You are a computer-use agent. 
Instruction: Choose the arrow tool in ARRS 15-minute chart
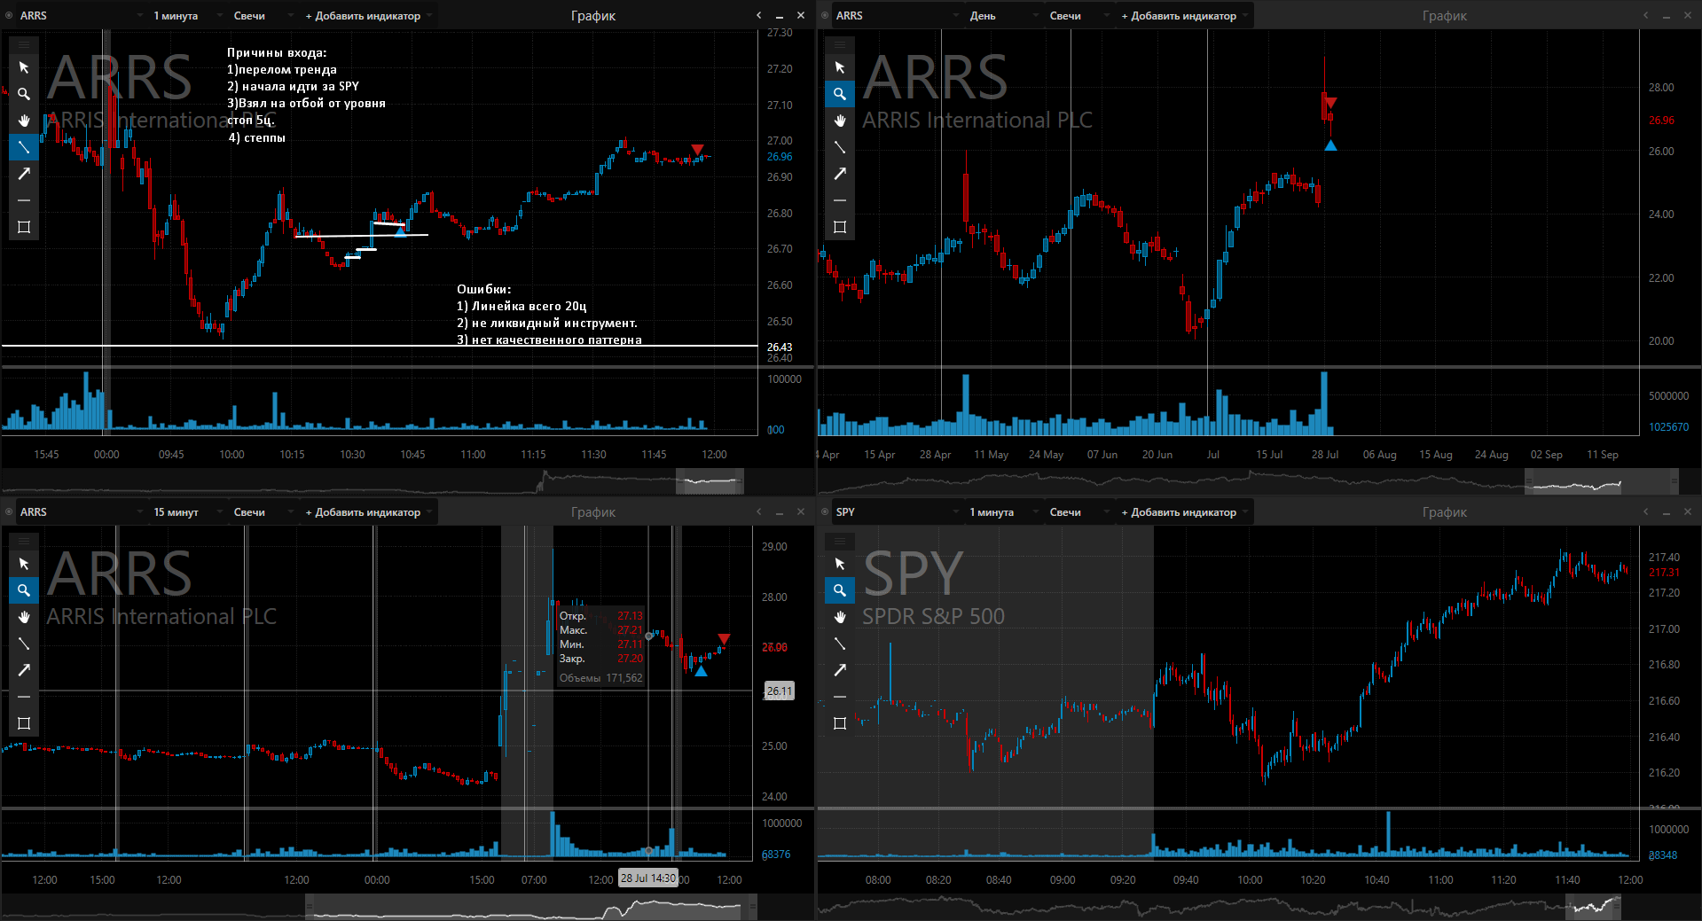point(24,670)
